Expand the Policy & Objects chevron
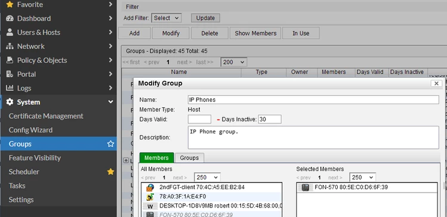The height and width of the screenshot is (217, 447). coord(110,60)
